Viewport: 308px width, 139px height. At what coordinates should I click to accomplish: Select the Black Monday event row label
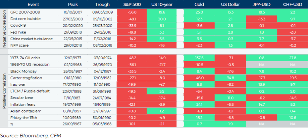coord(23,71)
